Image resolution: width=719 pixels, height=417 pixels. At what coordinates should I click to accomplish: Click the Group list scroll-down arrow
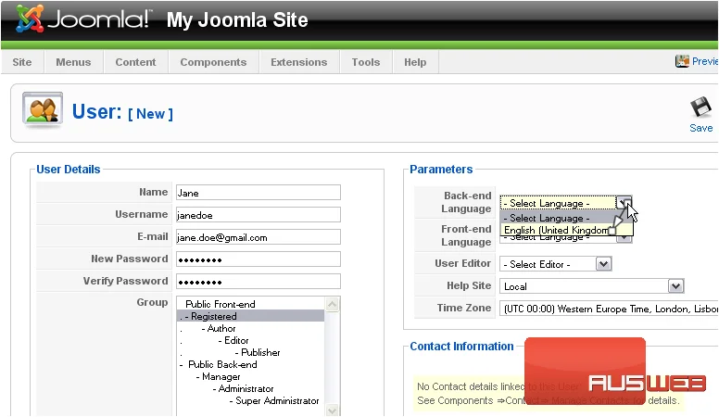[x=333, y=411]
